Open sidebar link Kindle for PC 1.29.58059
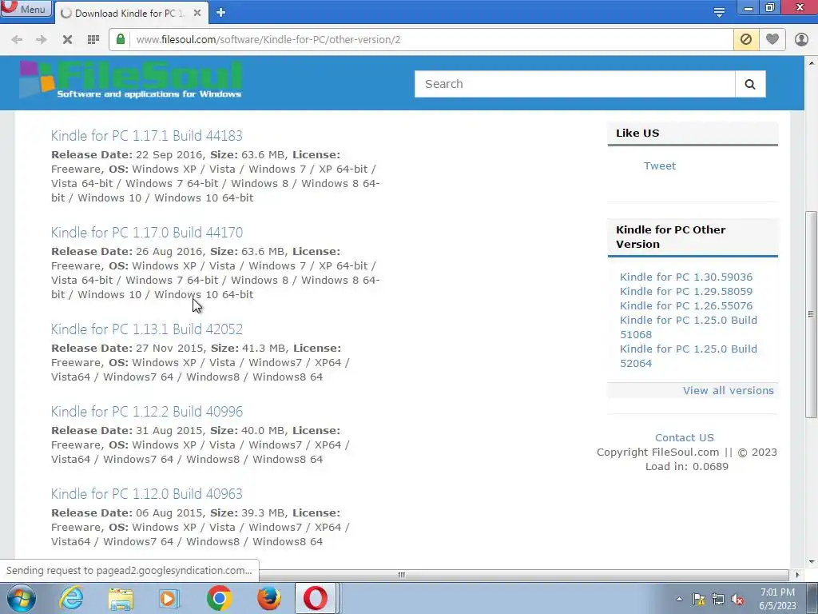The image size is (818, 614). coord(686,291)
